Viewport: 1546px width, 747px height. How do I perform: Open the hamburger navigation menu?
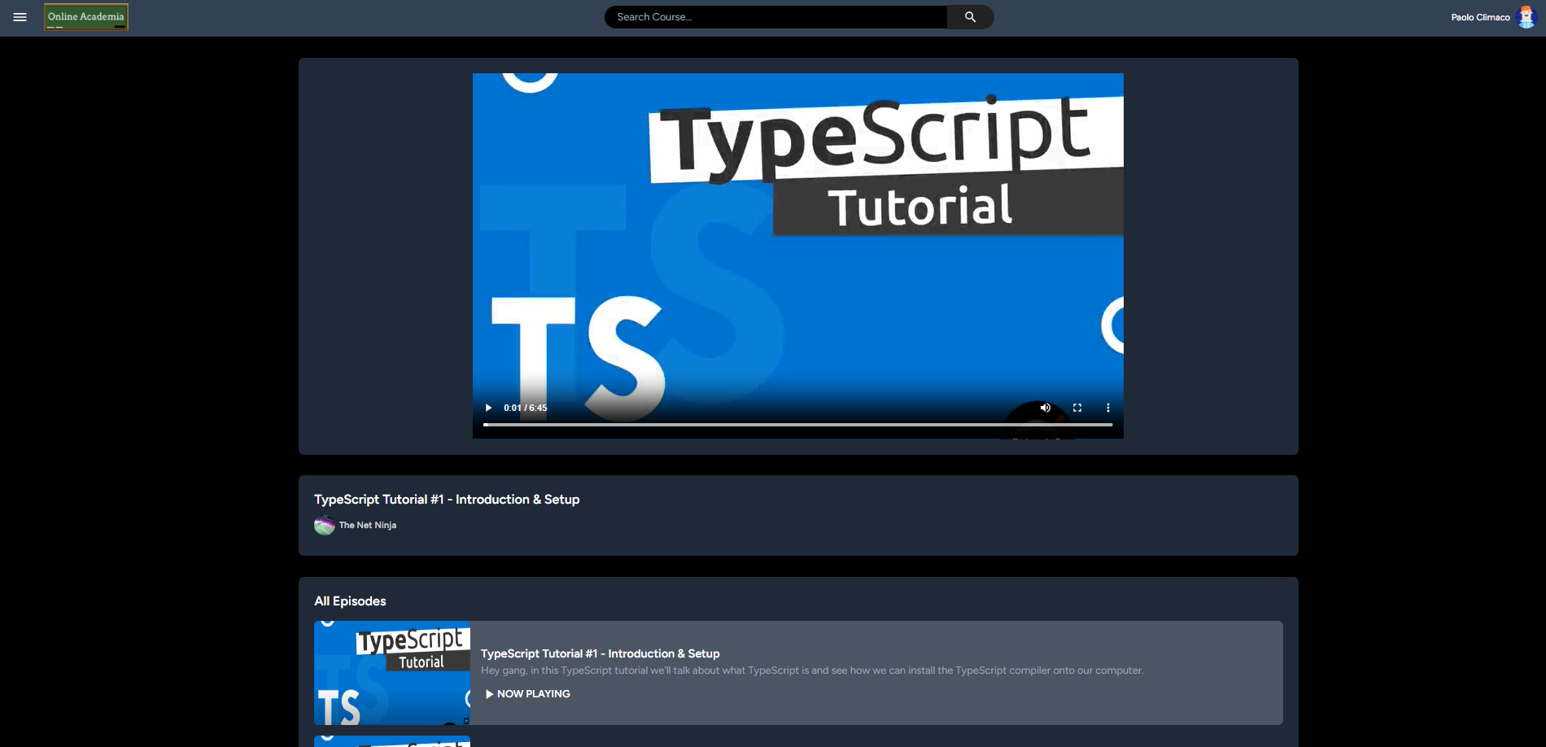pos(20,16)
